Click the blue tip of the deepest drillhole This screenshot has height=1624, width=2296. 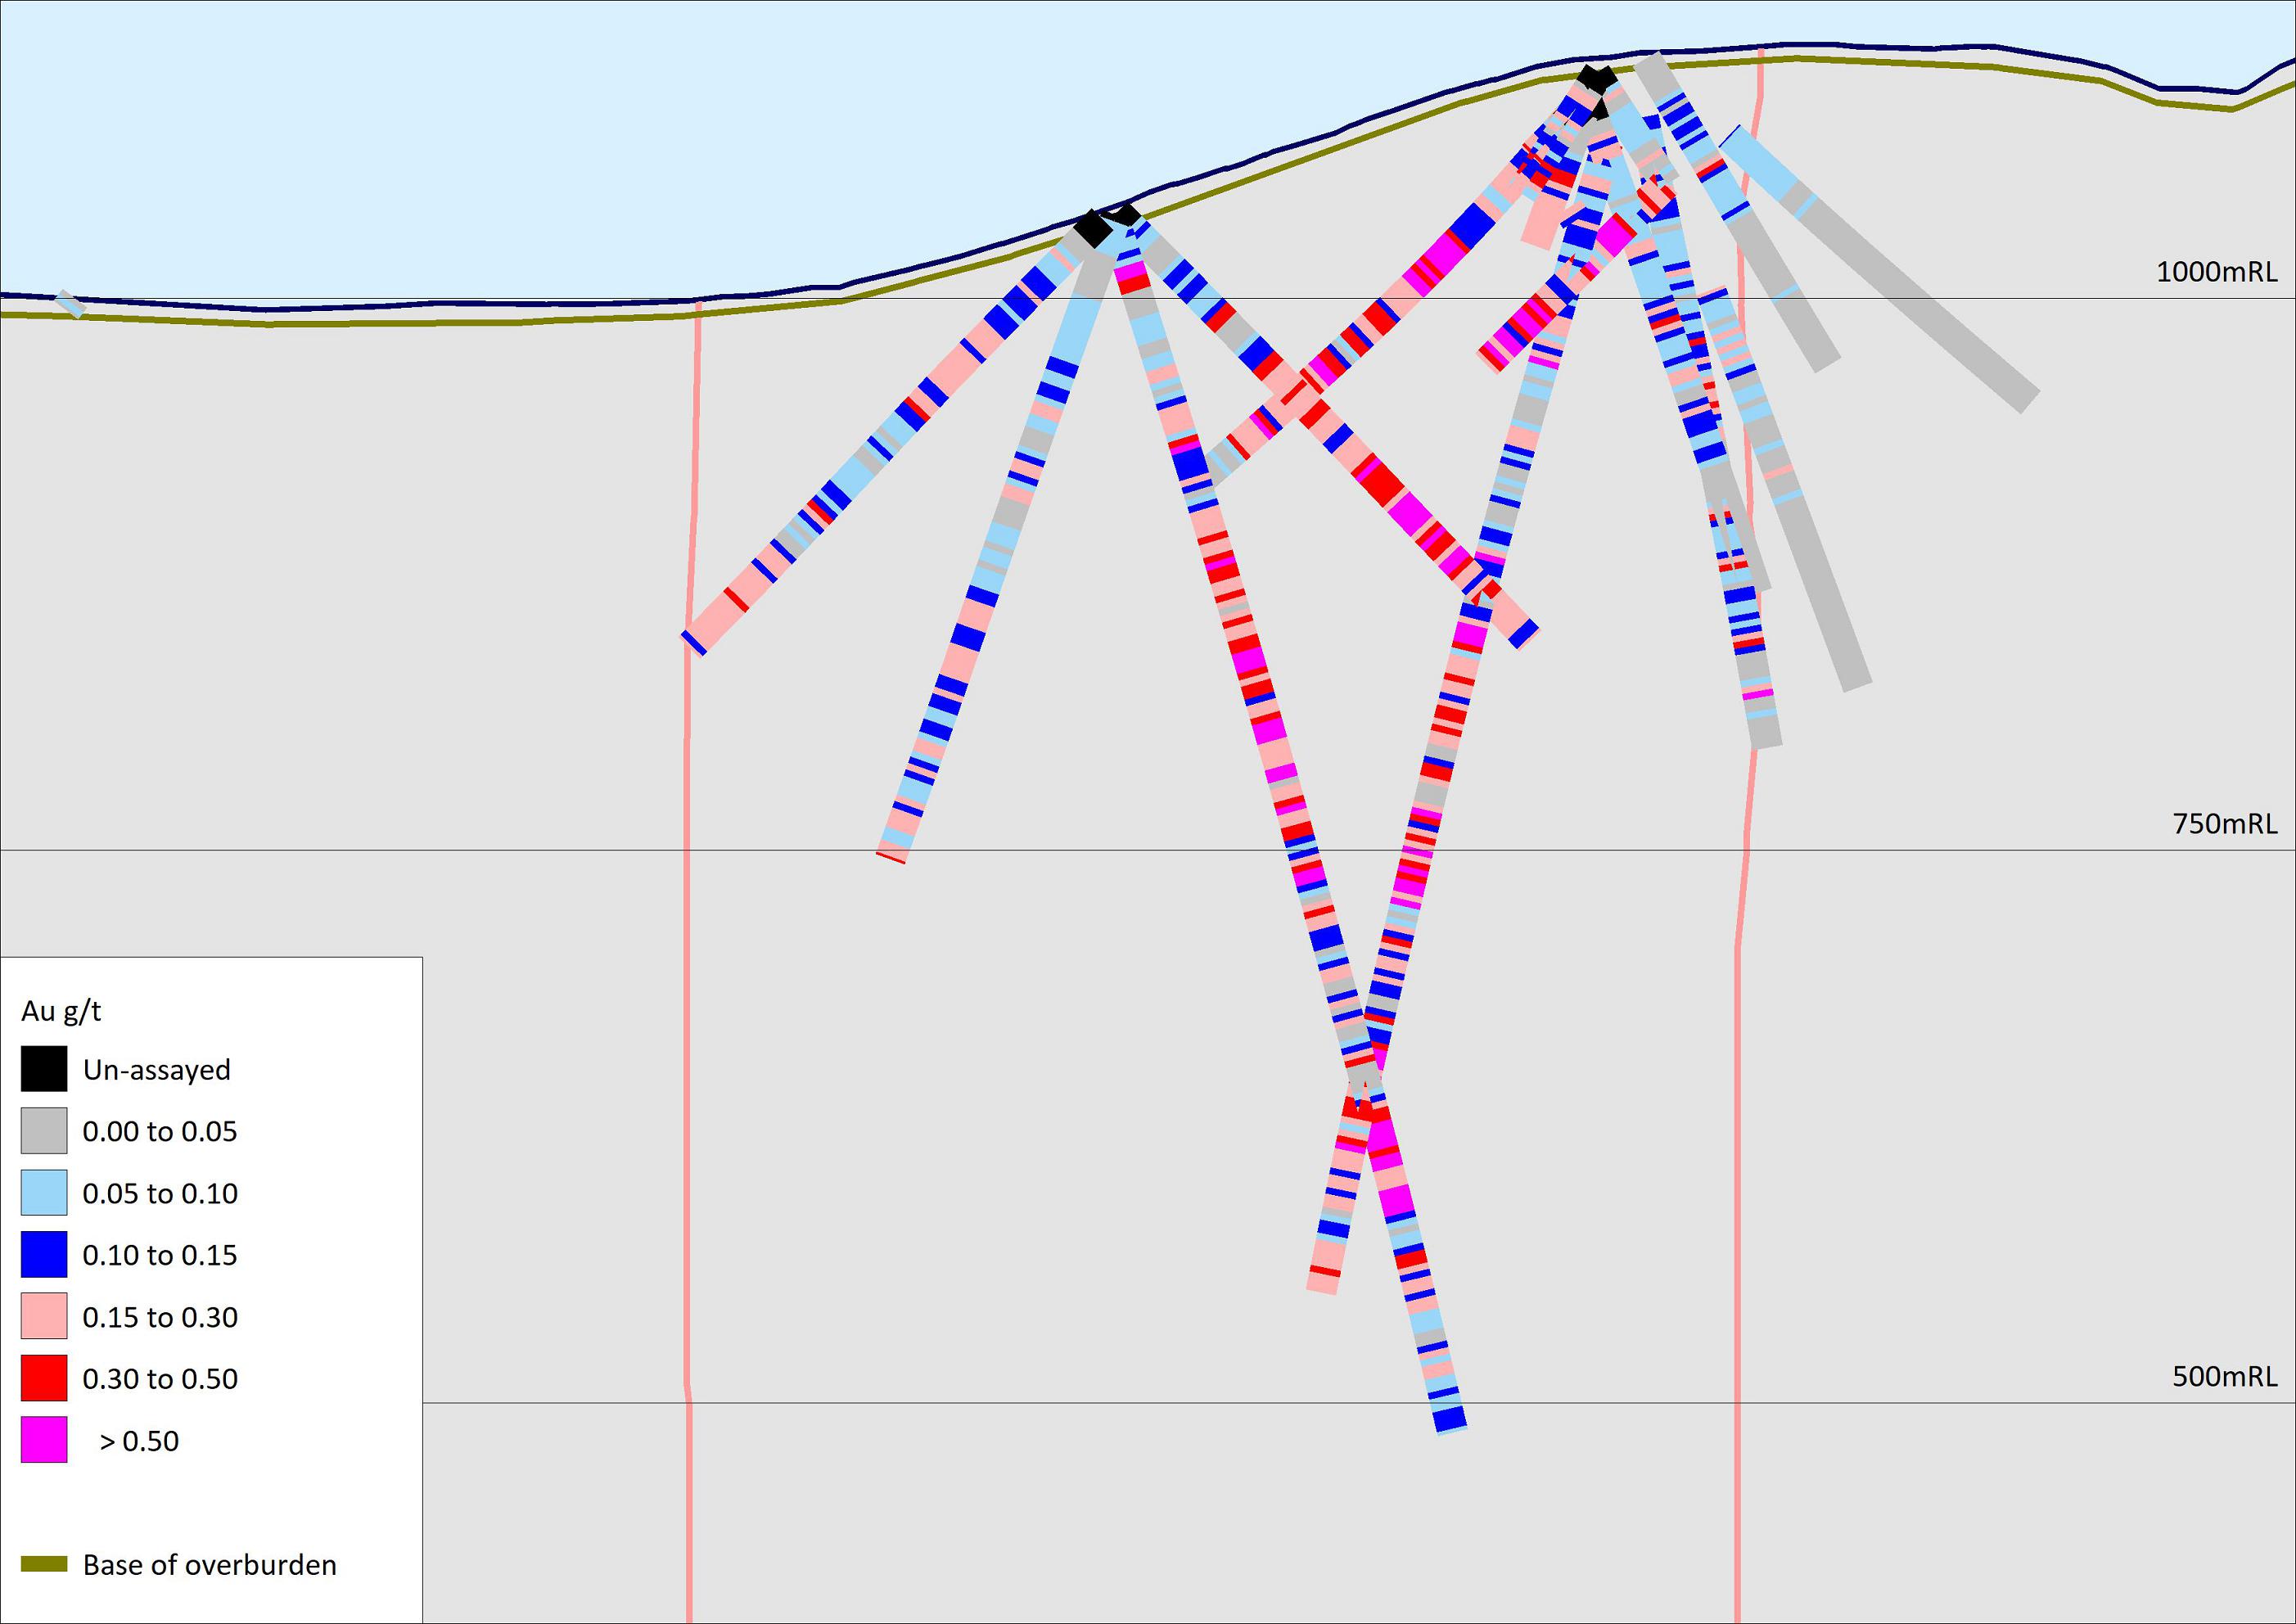tap(1449, 1419)
